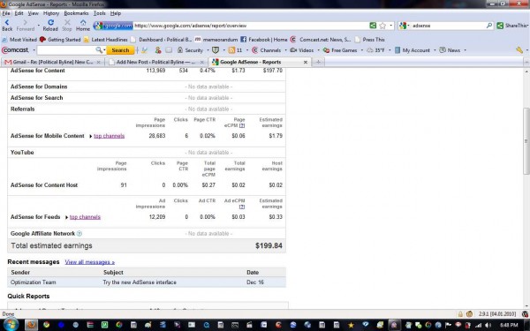The image size is (530, 331).
Task: Open the Tools menu
Action: coord(99,13)
